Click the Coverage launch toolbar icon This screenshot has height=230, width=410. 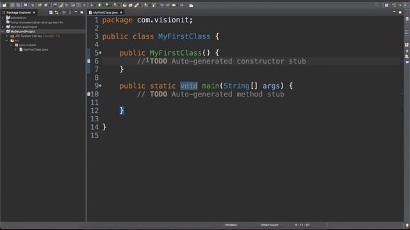point(107,5)
